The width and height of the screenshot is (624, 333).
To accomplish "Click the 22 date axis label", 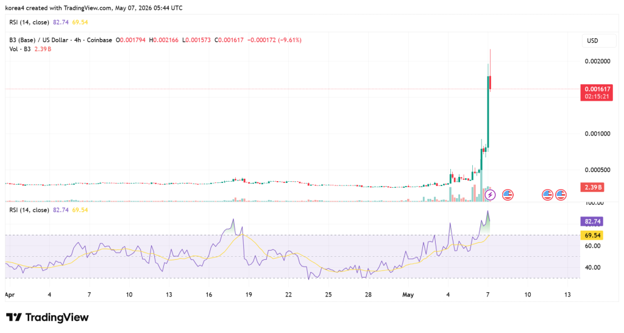I will pos(288,295).
